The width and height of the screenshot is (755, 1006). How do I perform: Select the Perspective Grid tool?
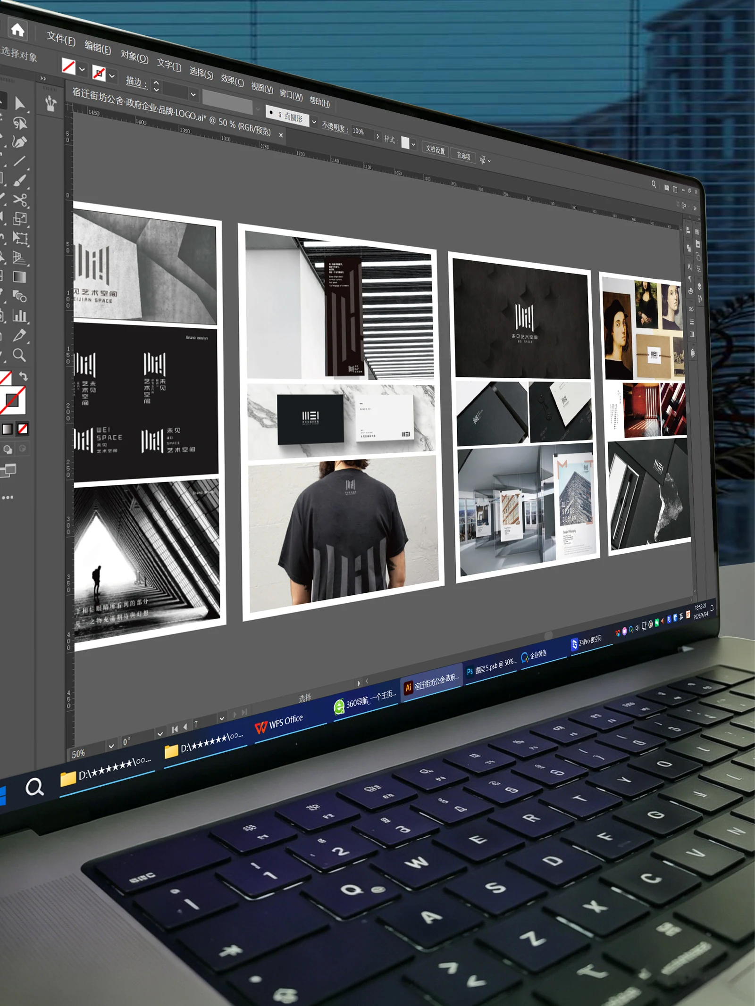[x=20, y=258]
